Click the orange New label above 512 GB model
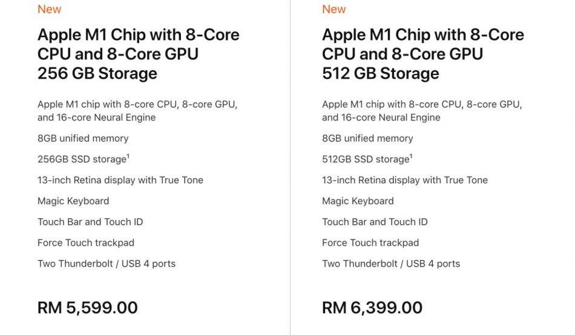Screen dimensions: 575x335 click(x=333, y=9)
